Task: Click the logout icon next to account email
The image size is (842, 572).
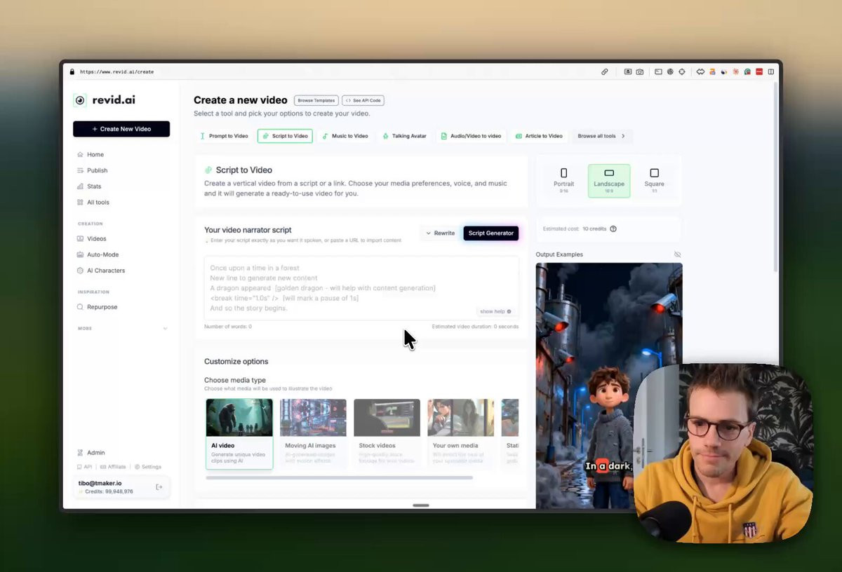Action: pyautogui.click(x=159, y=487)
